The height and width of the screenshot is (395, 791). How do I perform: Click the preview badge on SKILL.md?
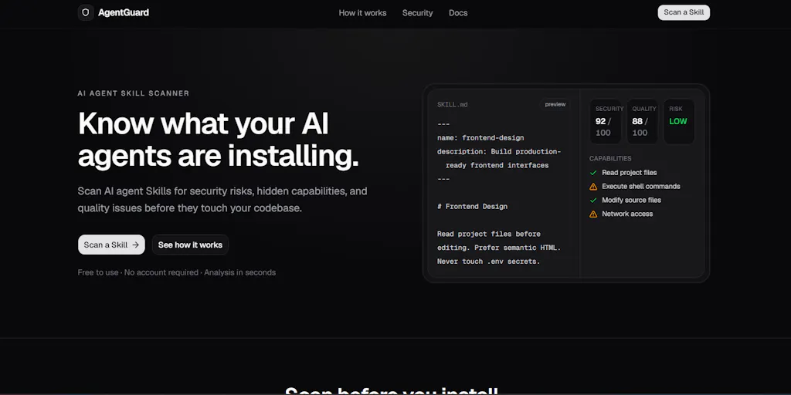pyautogui.click(x=555, y=104)
